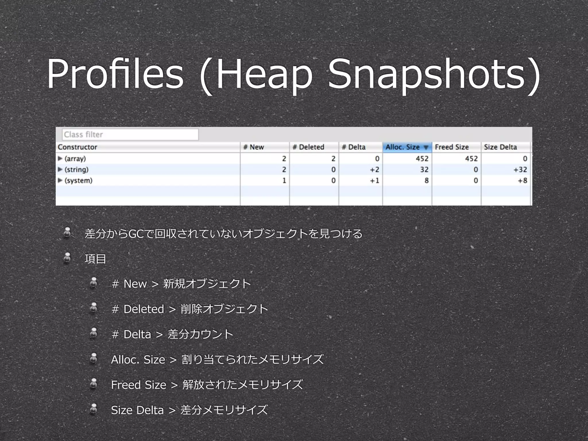Sort by the # New column header
The height and width of the screenshot is (441, 588).
pos(265,147)
